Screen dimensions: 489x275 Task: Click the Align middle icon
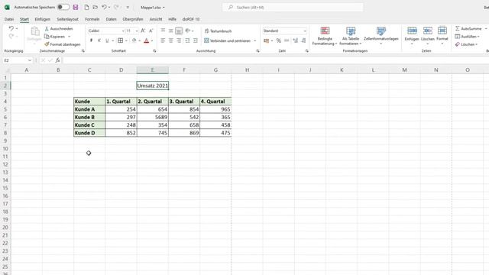(x=171, y=31)
